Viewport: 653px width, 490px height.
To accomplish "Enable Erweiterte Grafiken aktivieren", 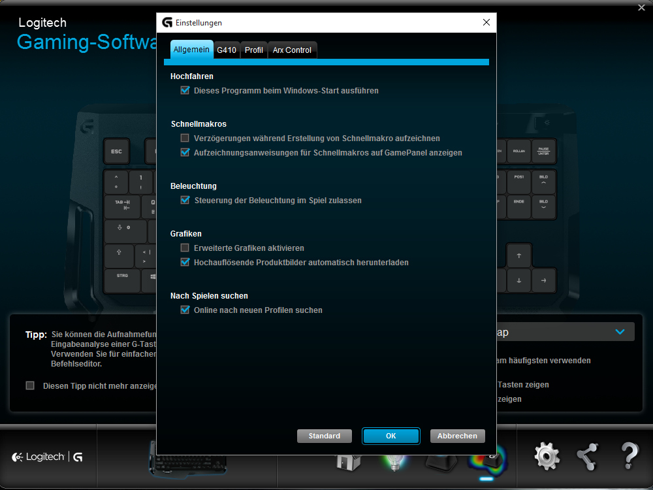I will (185, 248).
